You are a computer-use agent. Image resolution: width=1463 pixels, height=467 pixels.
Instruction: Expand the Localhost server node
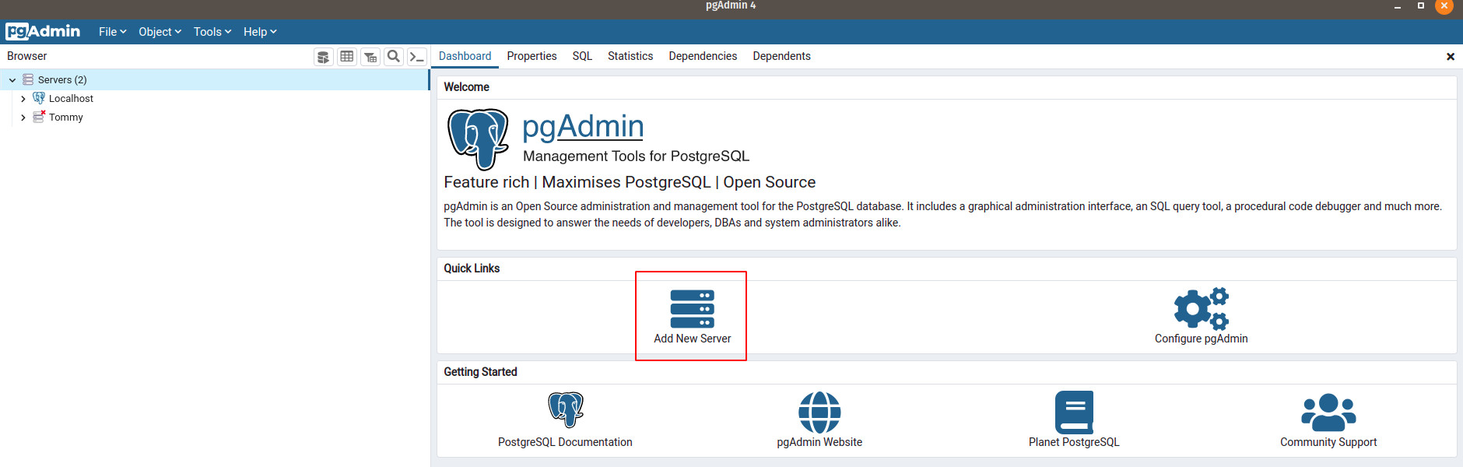coord(23,99)
